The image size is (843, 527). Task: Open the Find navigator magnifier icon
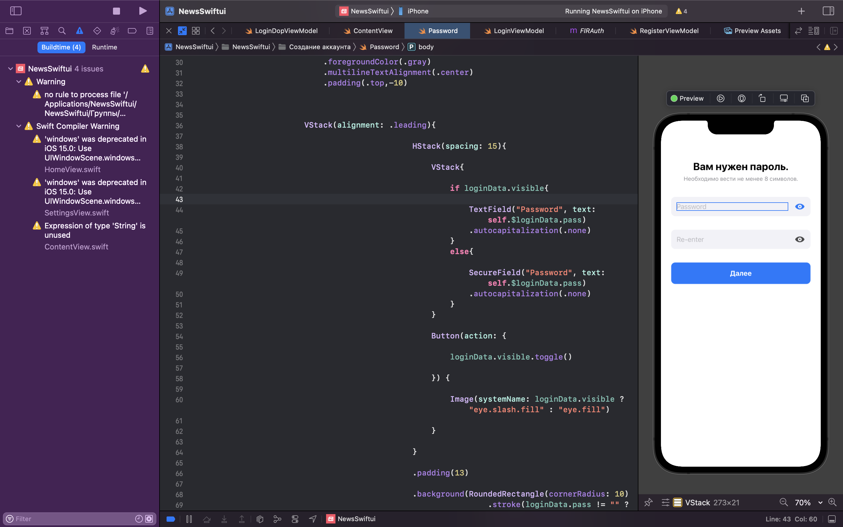[x=62, y=31]
